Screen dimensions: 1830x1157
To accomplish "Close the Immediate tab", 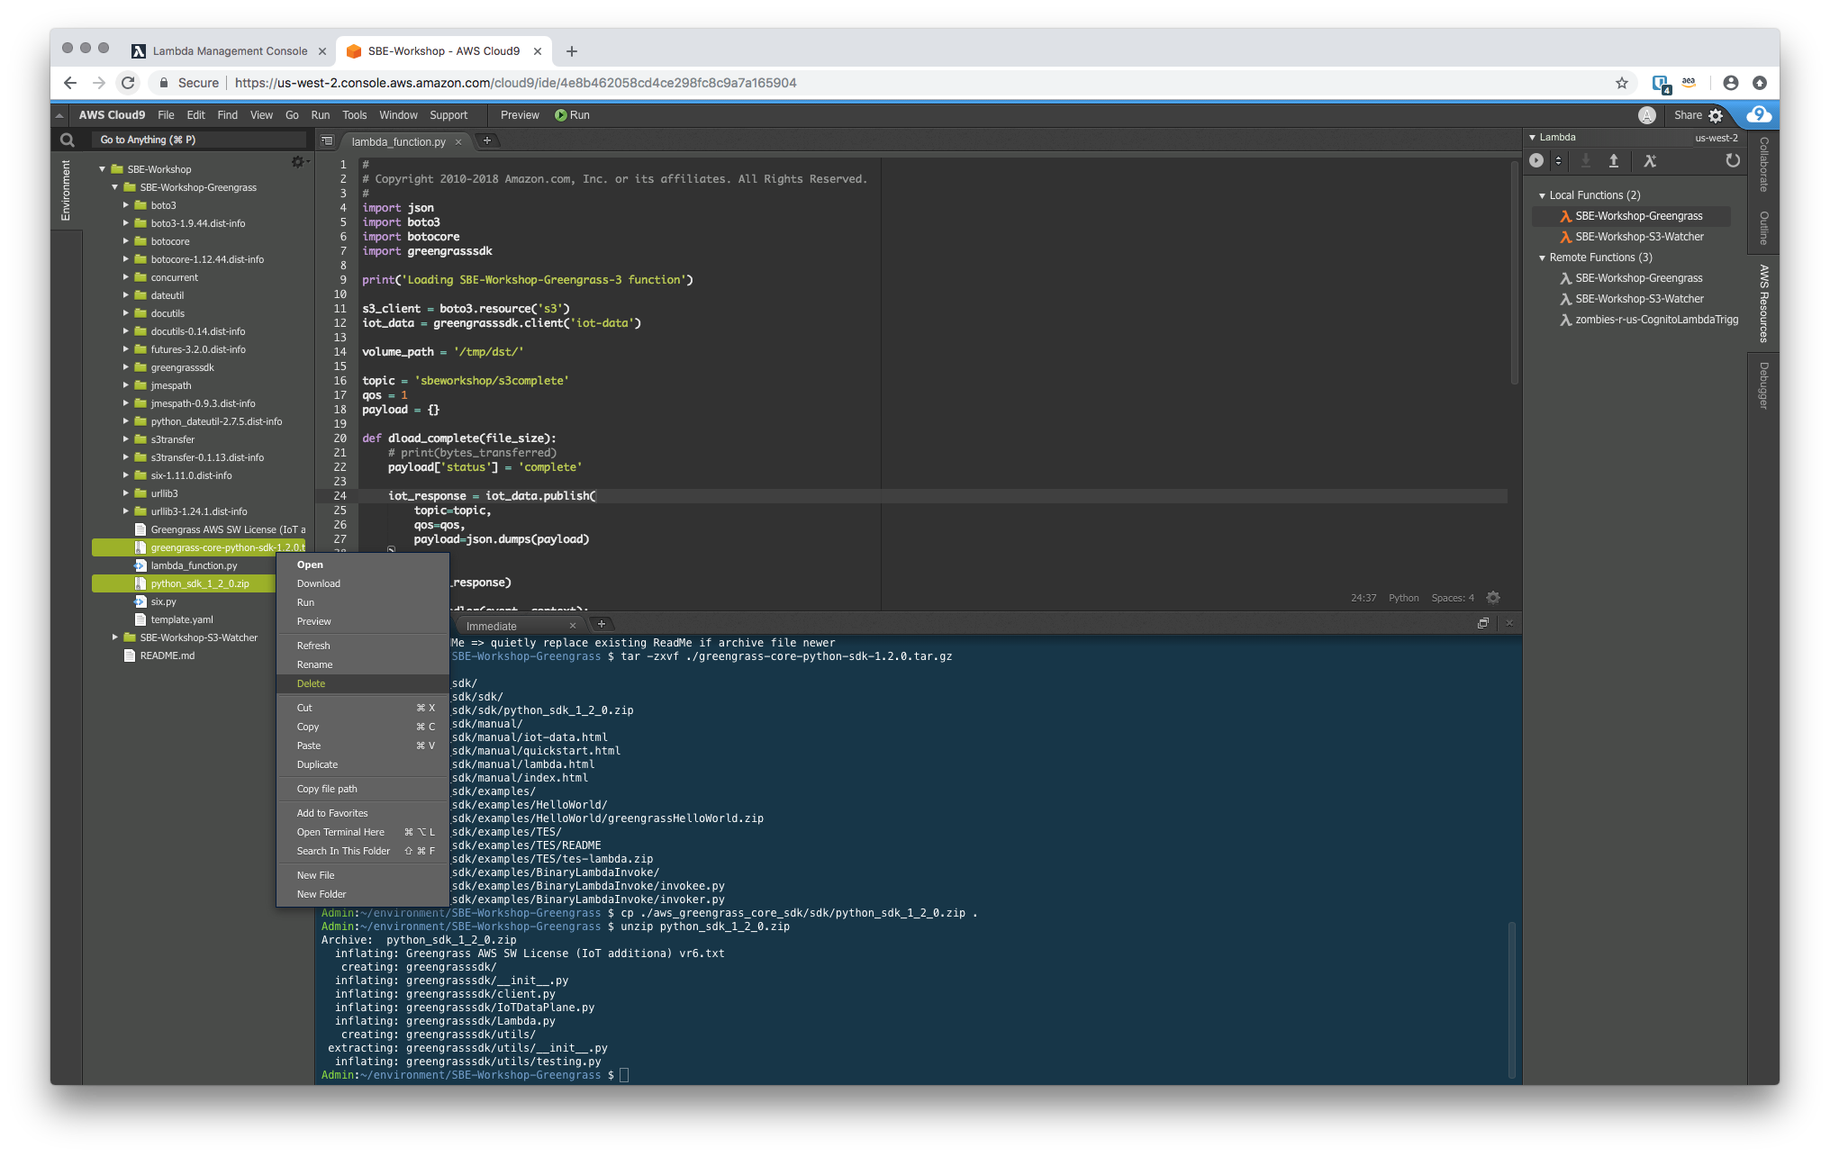I will point(573,626).
